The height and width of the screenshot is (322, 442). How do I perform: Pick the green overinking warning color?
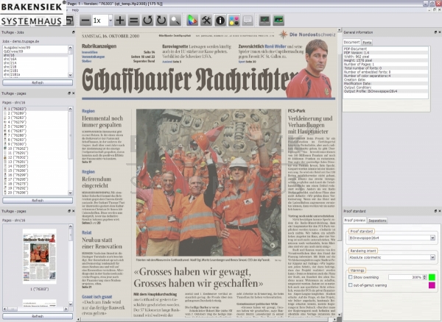pyautogui.click(x=432, y=277)
